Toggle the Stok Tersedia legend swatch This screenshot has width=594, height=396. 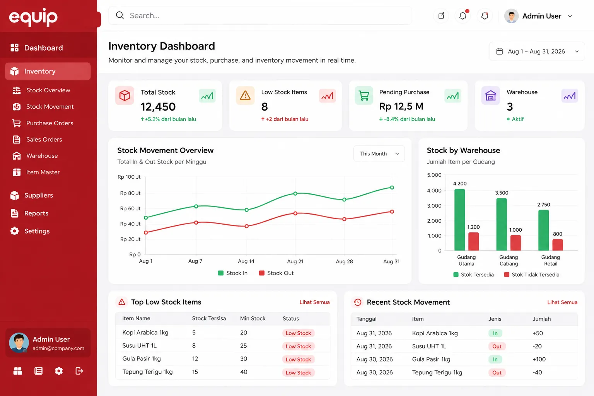456,275
